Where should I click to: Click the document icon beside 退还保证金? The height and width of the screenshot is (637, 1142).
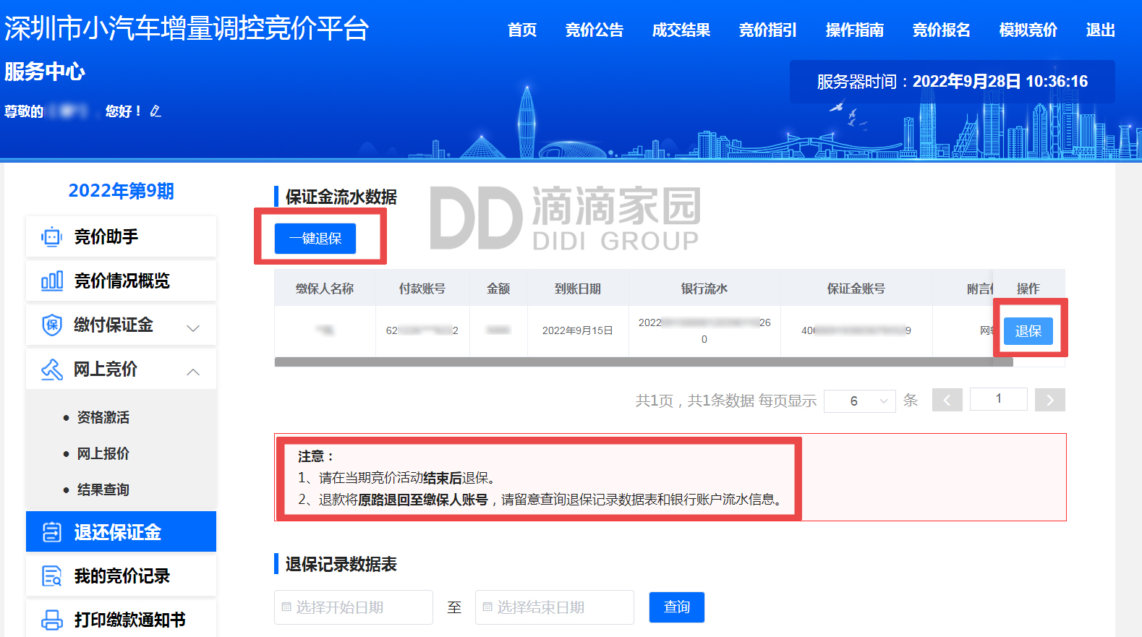(51, 532)
